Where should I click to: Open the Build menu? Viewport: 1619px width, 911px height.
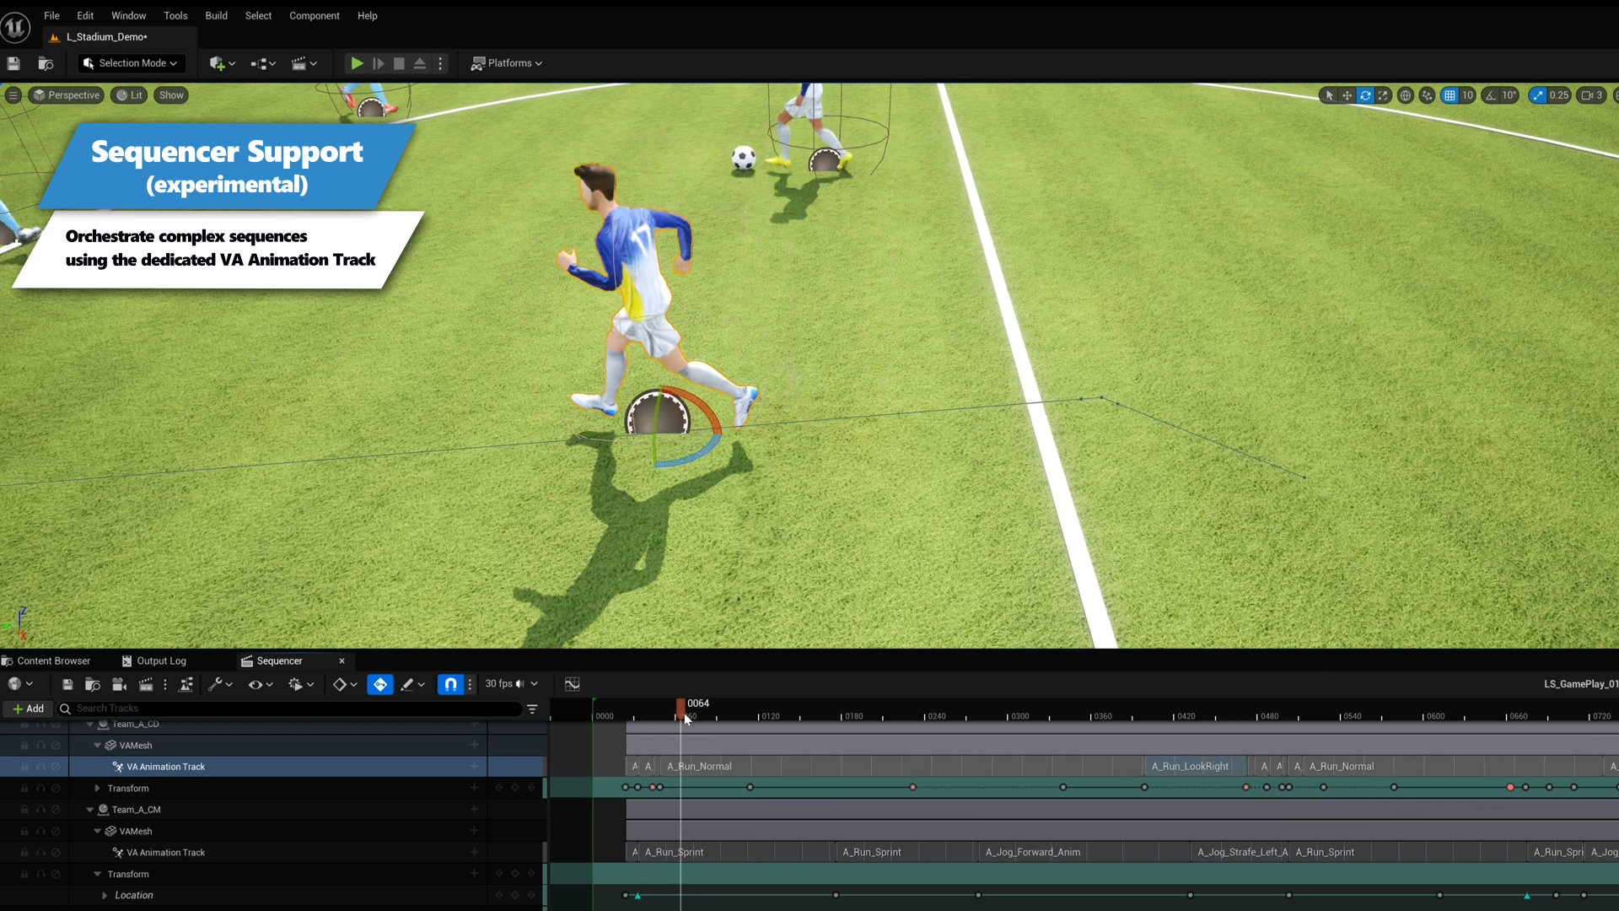pos(216,15)
